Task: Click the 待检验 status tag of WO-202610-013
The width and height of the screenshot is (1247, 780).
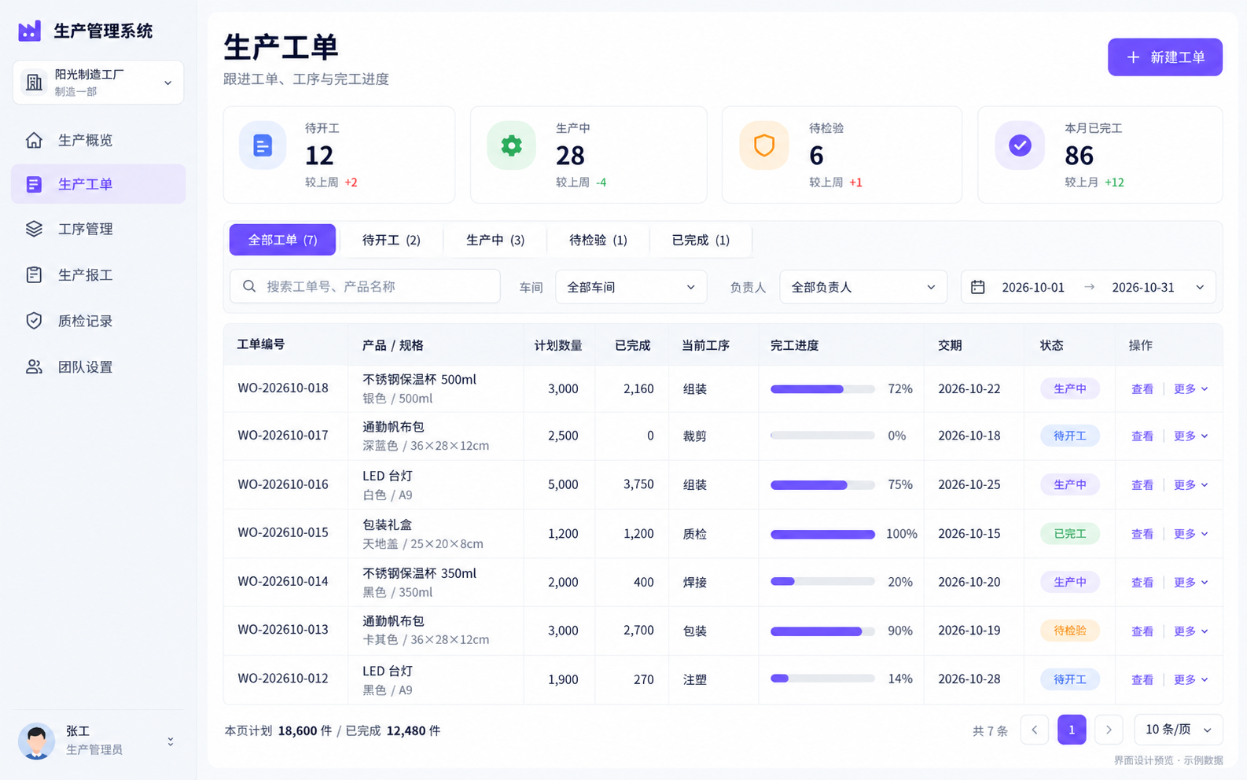Action: [1070, 631]
